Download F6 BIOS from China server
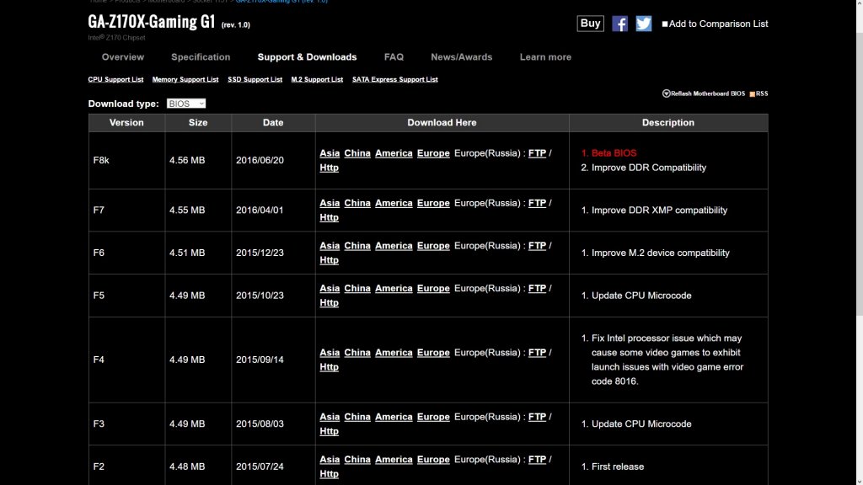 coord(357,246)
